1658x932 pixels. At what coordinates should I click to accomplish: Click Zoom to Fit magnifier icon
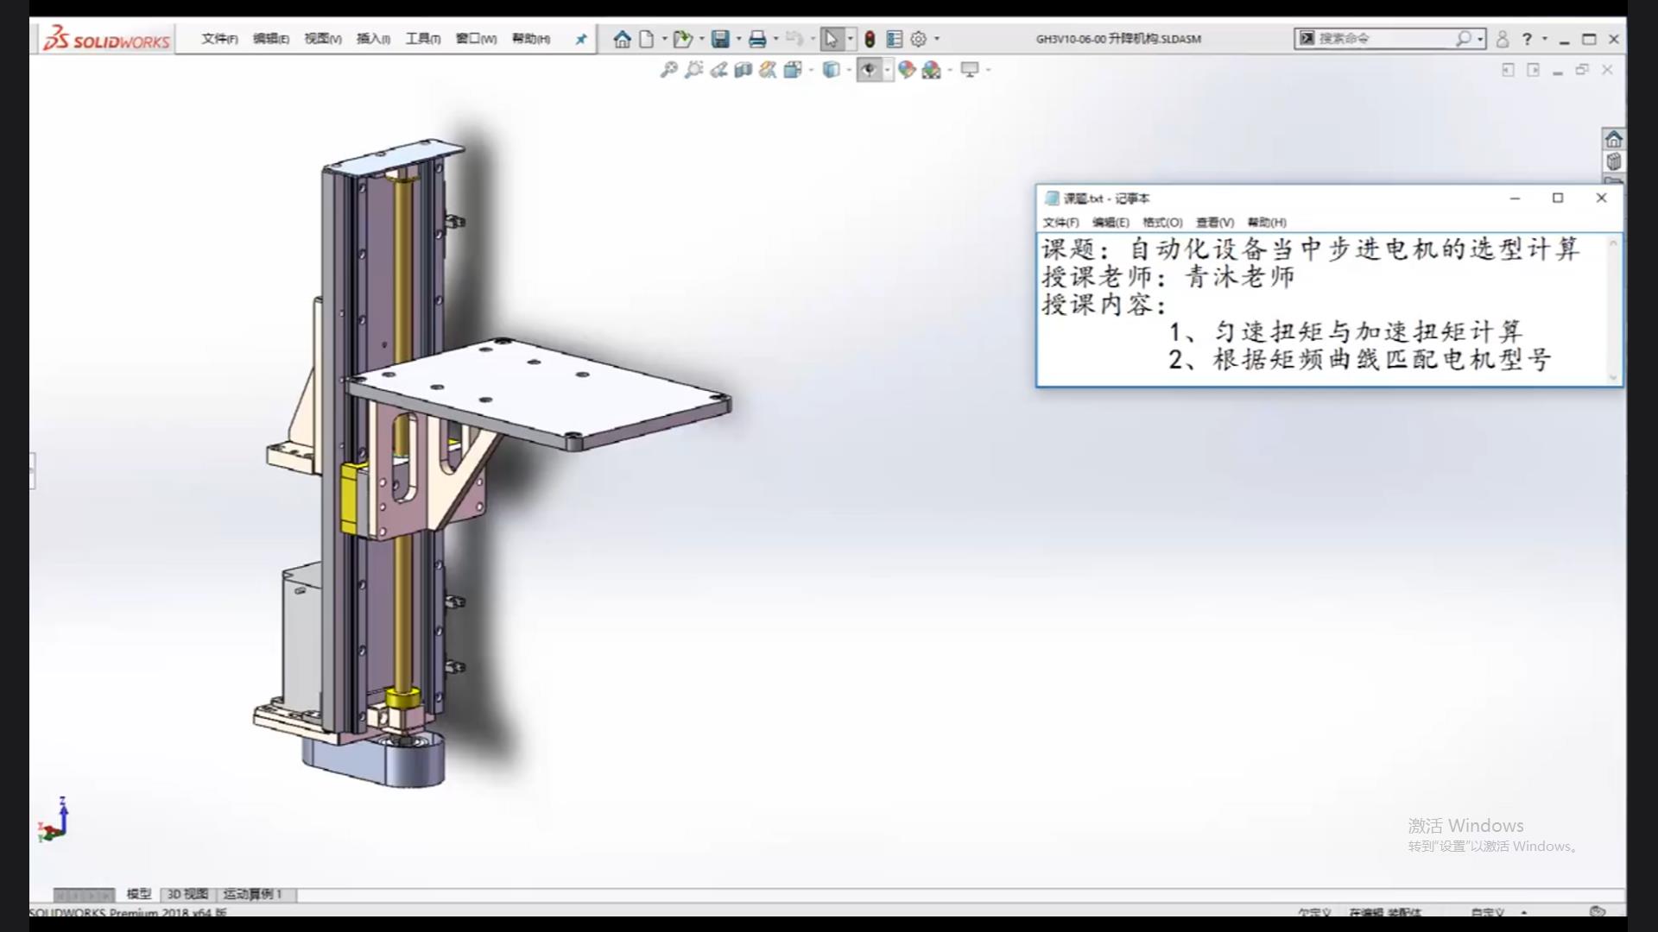668,70
